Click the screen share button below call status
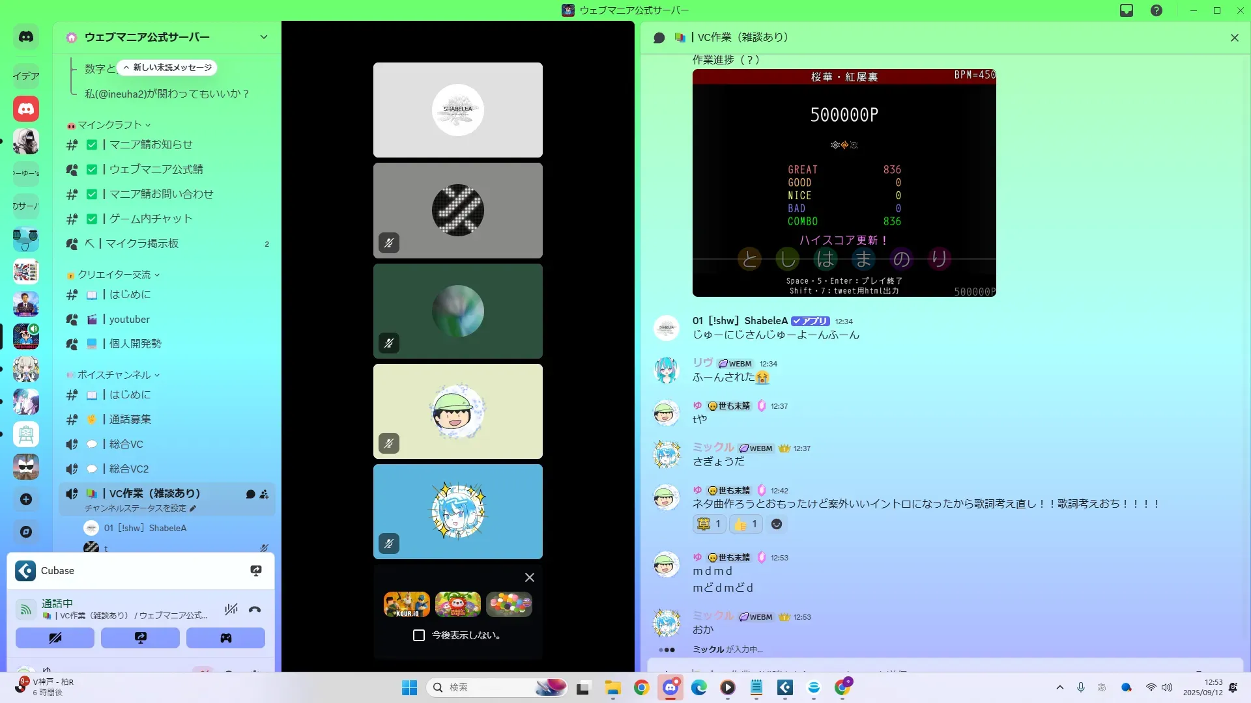Image resolution: width=1251 pixels, height=703 pixels. point(140,638)
